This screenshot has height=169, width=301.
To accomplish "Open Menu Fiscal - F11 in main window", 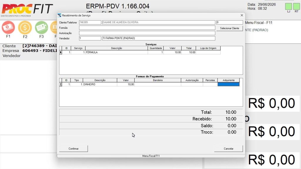I will click(259, 23).
